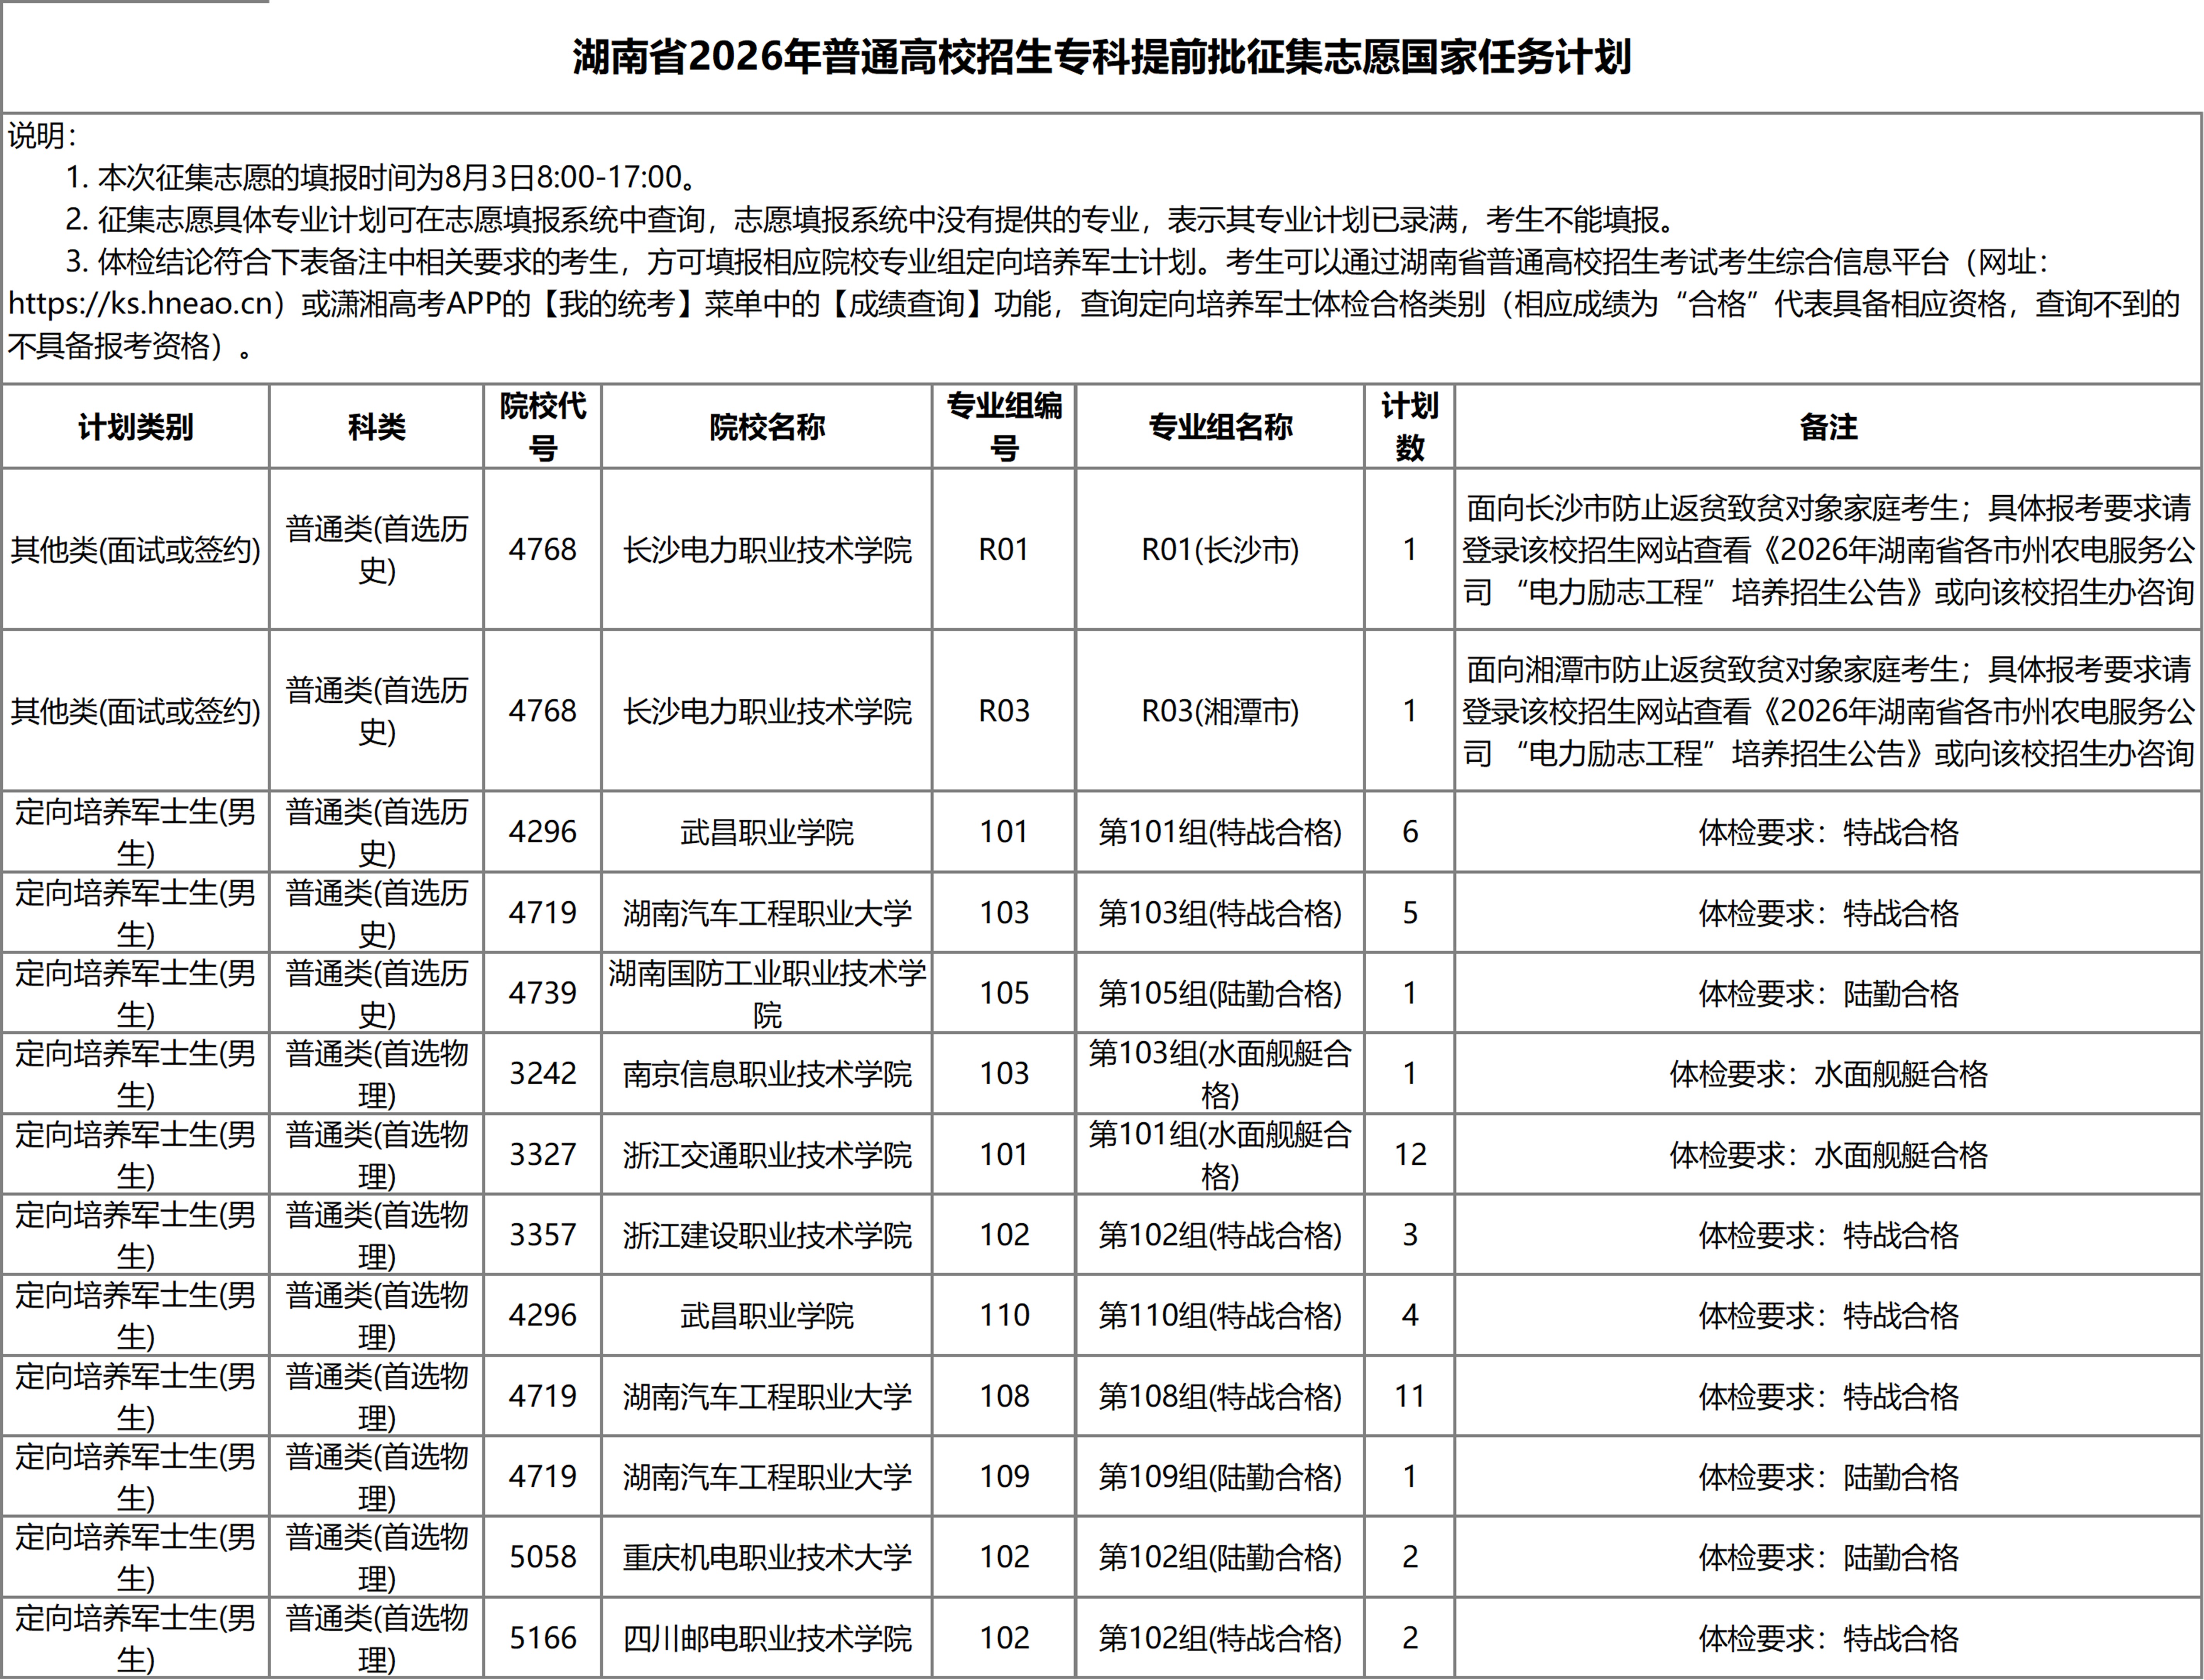Click the 其他类(面试或签约) cell in the R03 row
Screen dimensions: 2204x1680
coord(136,711)
